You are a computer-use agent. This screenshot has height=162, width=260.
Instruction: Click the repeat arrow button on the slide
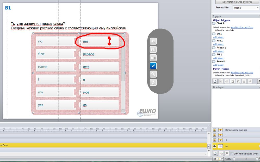coord(153,82)
